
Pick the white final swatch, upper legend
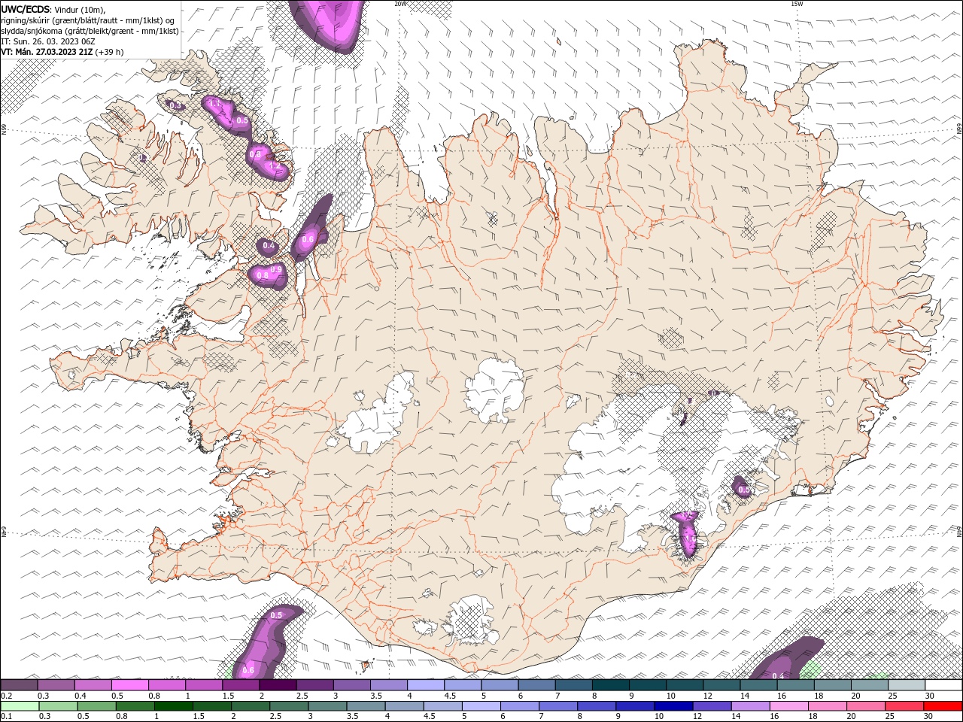click(943, 685)
